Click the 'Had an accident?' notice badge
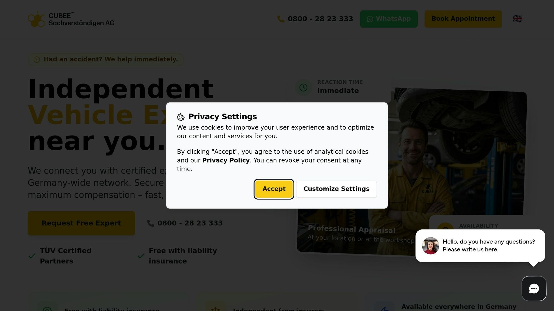 pos(106,59)
